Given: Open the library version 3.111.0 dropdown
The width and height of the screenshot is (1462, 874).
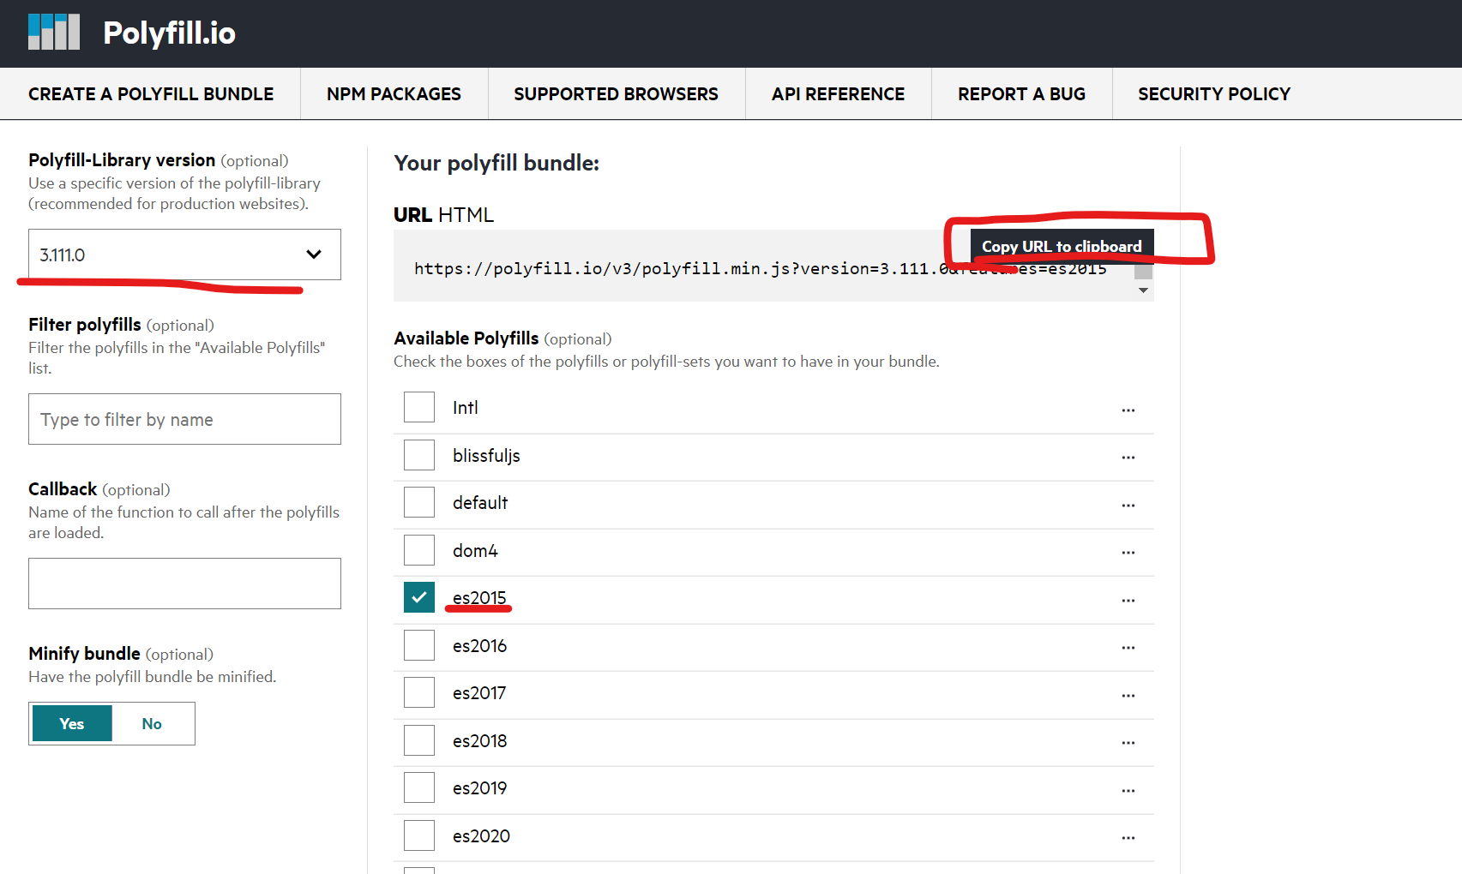Looking at the screenshot, I should coord(184,254).
